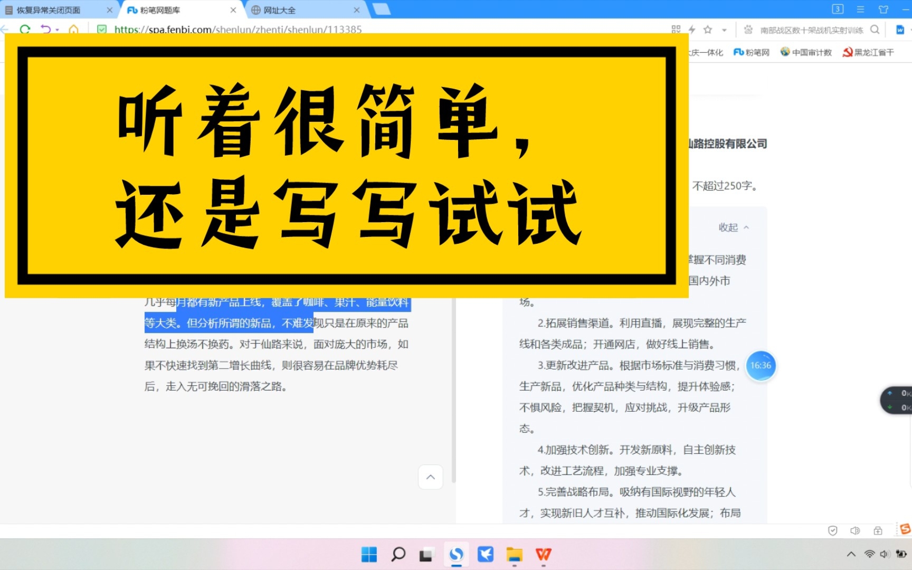The image size is (912, 570).
Task: Switch to the 恢复异常关闭页面 tab
Action: [x=49, y=10]
